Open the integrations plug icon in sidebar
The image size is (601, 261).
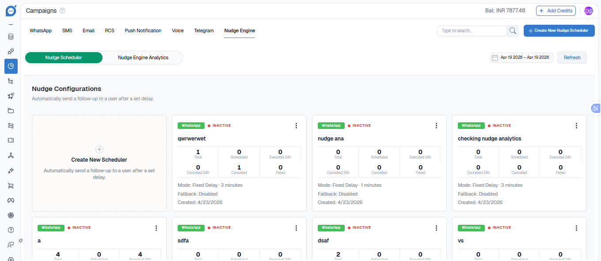tap(11, 51)
